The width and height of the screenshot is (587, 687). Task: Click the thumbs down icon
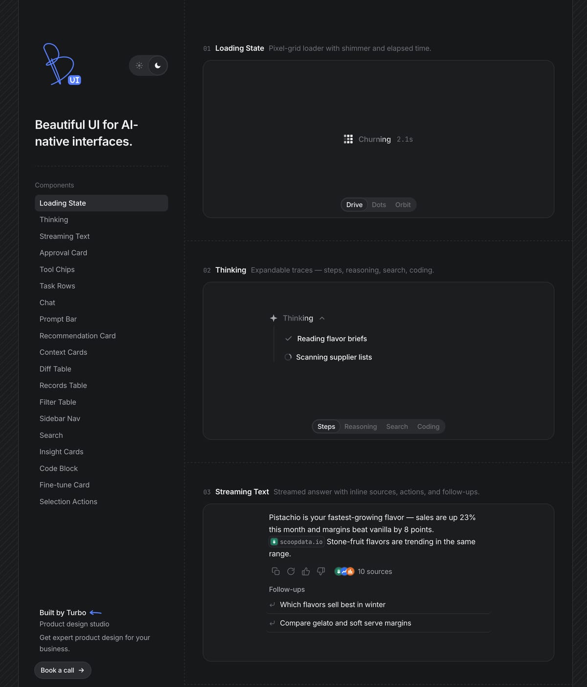(x=321, y=571)
